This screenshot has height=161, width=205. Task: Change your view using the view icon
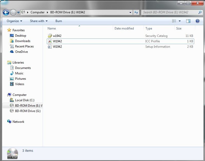point(174,21)
